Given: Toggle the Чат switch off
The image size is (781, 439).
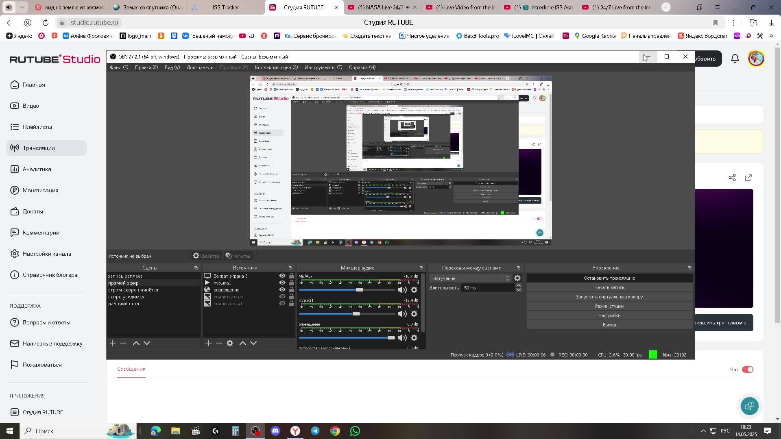Looking at the screenshot, I should coord(748,369).
